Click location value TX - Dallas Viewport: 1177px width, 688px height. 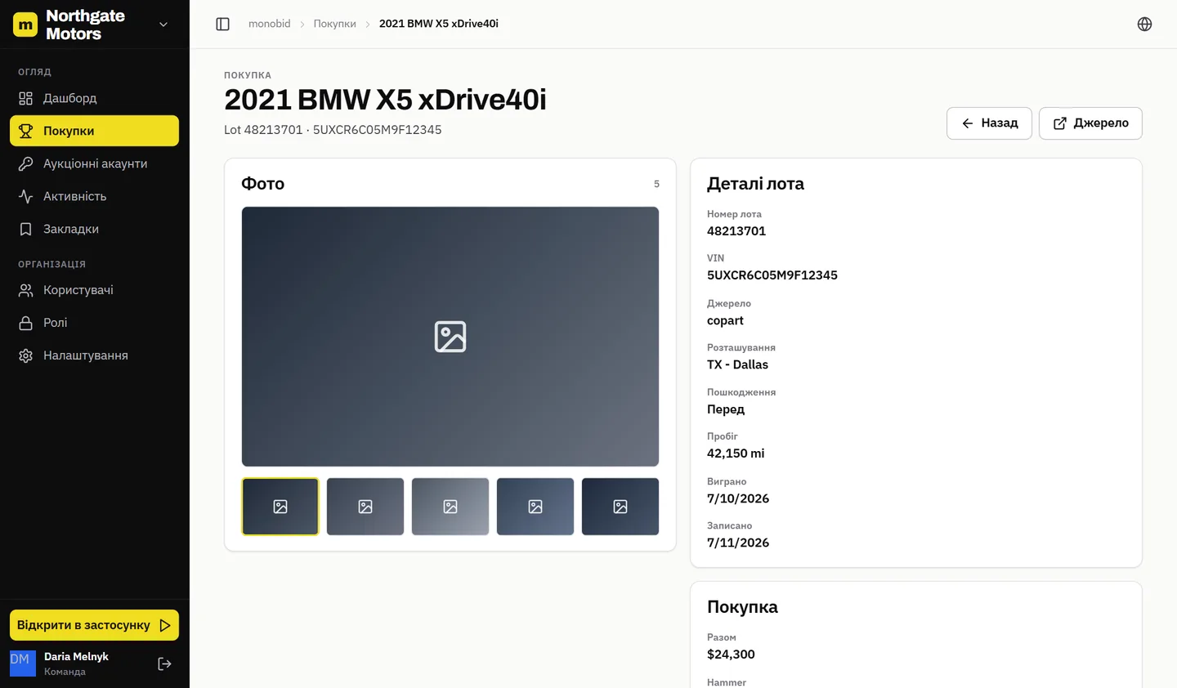tap(737, 364)
